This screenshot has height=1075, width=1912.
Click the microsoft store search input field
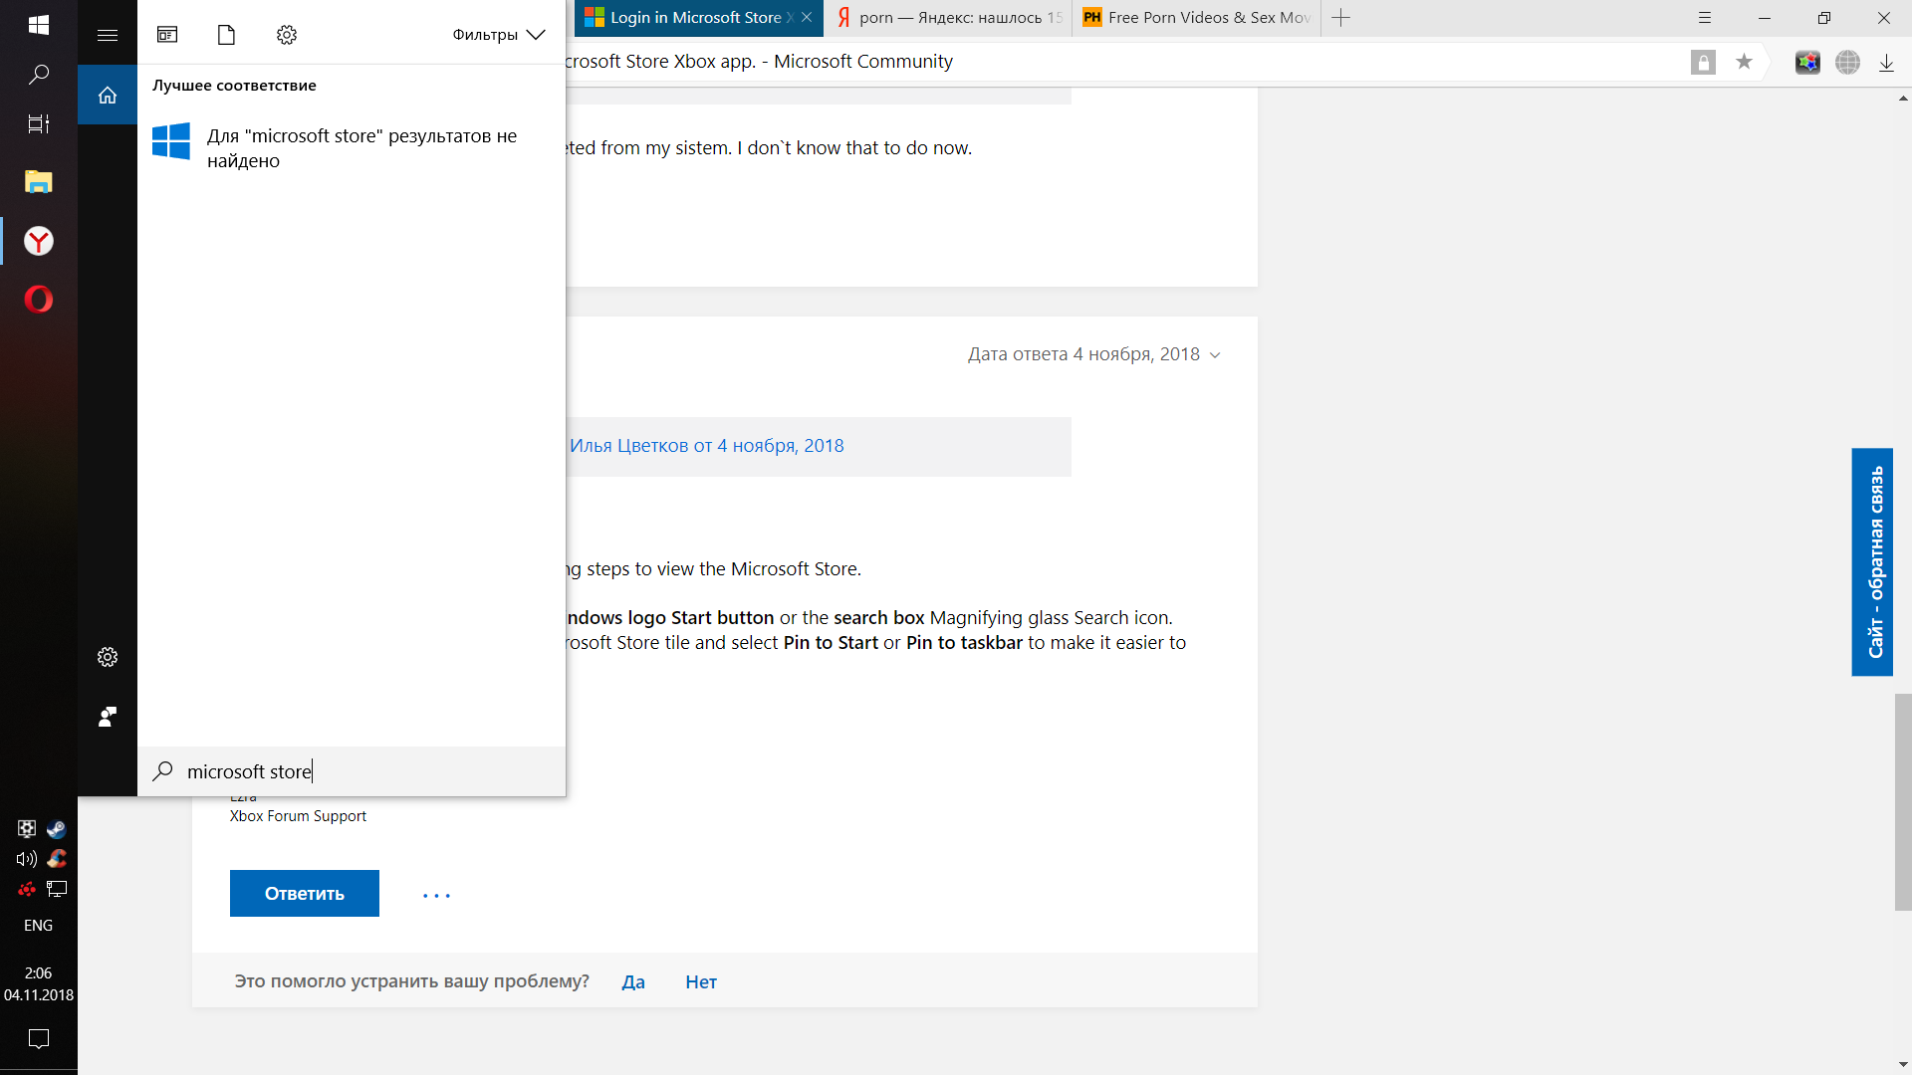pos(352,771)
